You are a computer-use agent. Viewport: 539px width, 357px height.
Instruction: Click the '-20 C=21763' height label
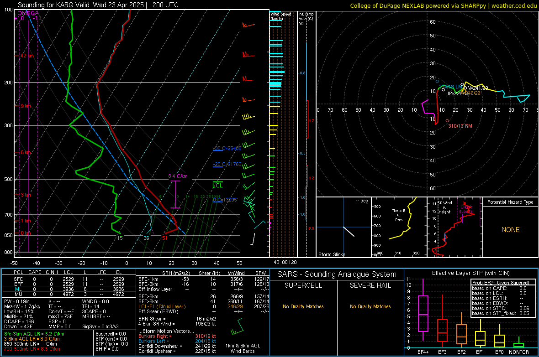point(227,165)
